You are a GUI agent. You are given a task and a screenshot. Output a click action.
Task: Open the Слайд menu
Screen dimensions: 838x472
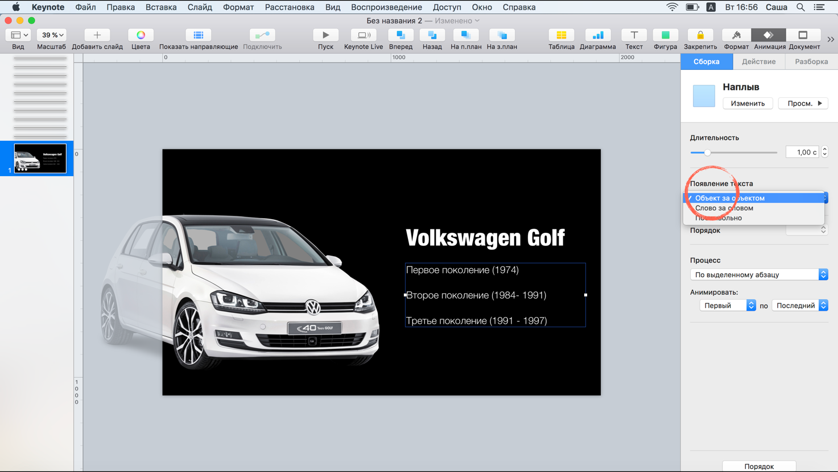click(x=200, y=7)
